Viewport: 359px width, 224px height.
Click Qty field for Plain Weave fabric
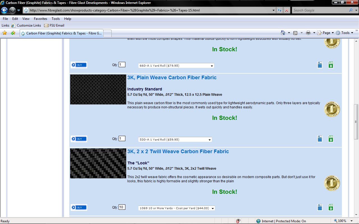[x=122, y=139]
